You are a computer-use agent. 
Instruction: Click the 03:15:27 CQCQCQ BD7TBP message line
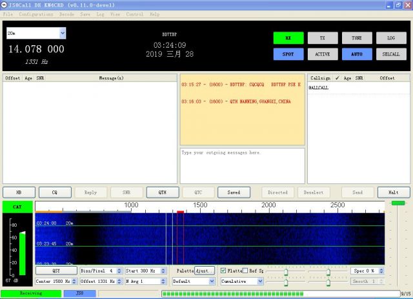pyautogui.click(x=241, y=85)
